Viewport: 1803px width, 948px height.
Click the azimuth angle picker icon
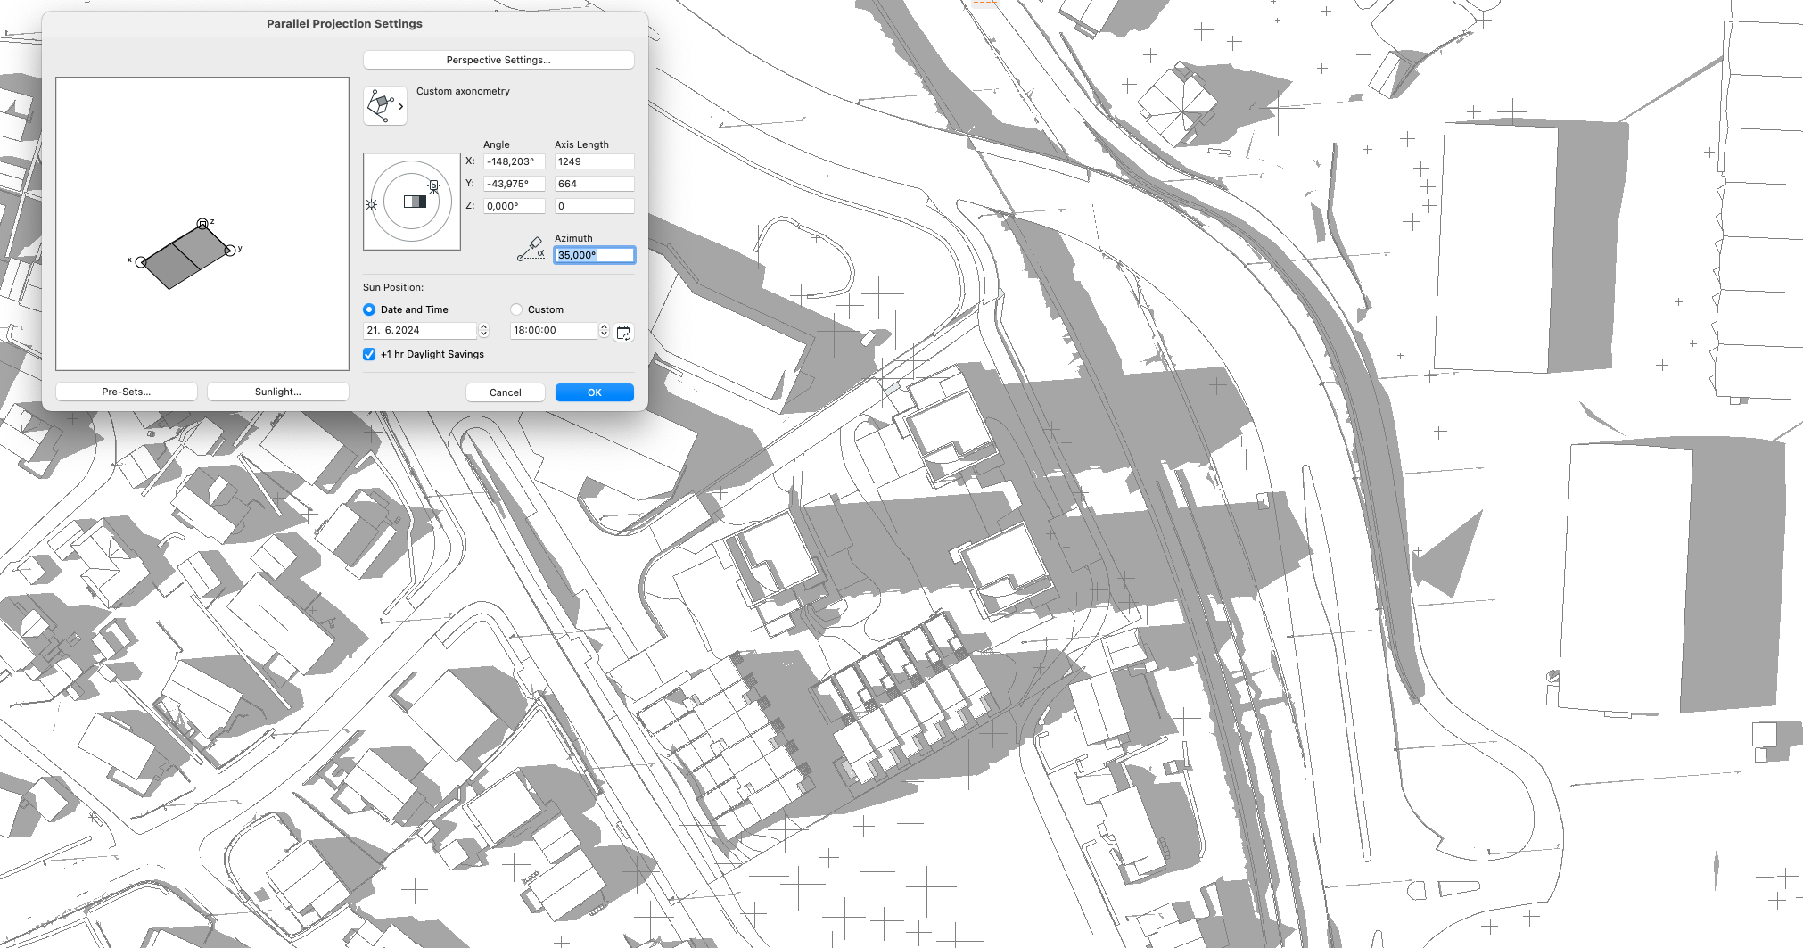coord(531,249)
